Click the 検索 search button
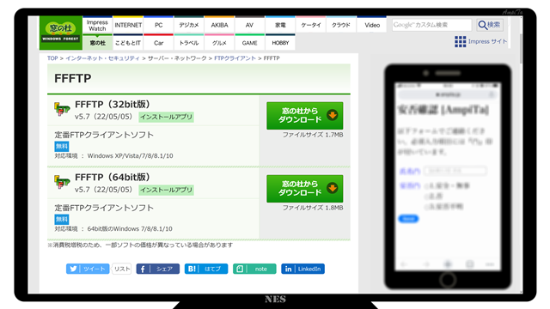The height and width of the screenshot is (309, 550). 490,25
